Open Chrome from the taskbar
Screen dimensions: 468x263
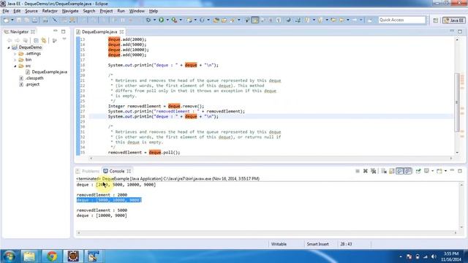point(52,256)
